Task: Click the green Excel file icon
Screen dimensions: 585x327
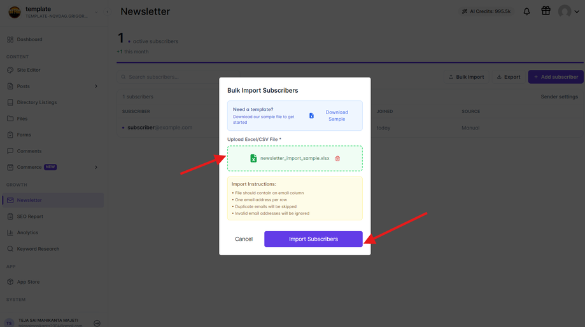Action: [253, 159]
